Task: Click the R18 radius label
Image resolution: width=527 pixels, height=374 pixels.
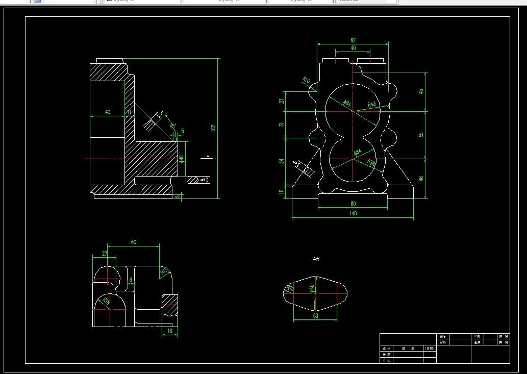Action: click(x=106, y=302)
